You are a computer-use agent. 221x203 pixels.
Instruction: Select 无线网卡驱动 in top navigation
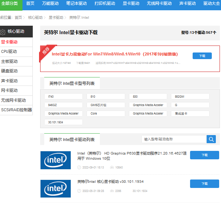[159, 3]
